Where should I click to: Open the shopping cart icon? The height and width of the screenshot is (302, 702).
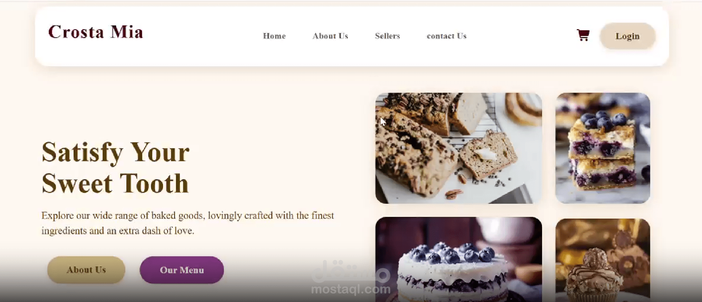pyautogui.click(x=583, y=35)
